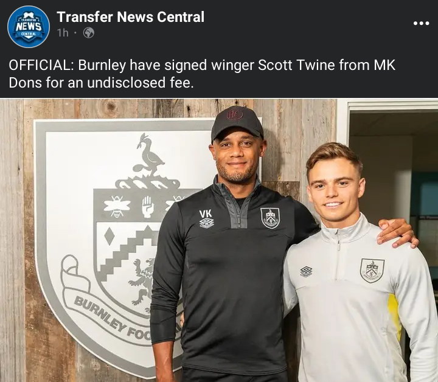Viewport: 438px width, 382px height.
Task: Select the Scott Twine name in caption
Action: point(296,65)
